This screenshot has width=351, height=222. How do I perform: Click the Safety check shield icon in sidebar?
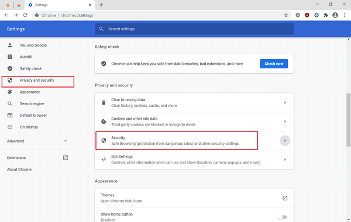[10, 68]
